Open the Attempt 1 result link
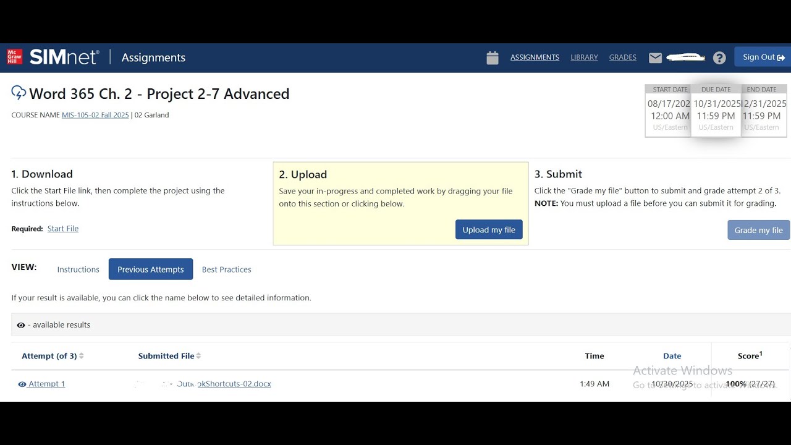 (x=46, y=384)
